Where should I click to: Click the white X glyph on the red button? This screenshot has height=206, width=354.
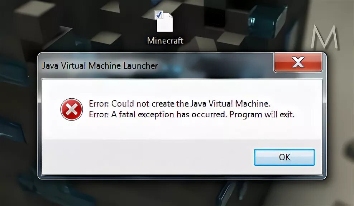pyautogui.click(x=298, y=62)
